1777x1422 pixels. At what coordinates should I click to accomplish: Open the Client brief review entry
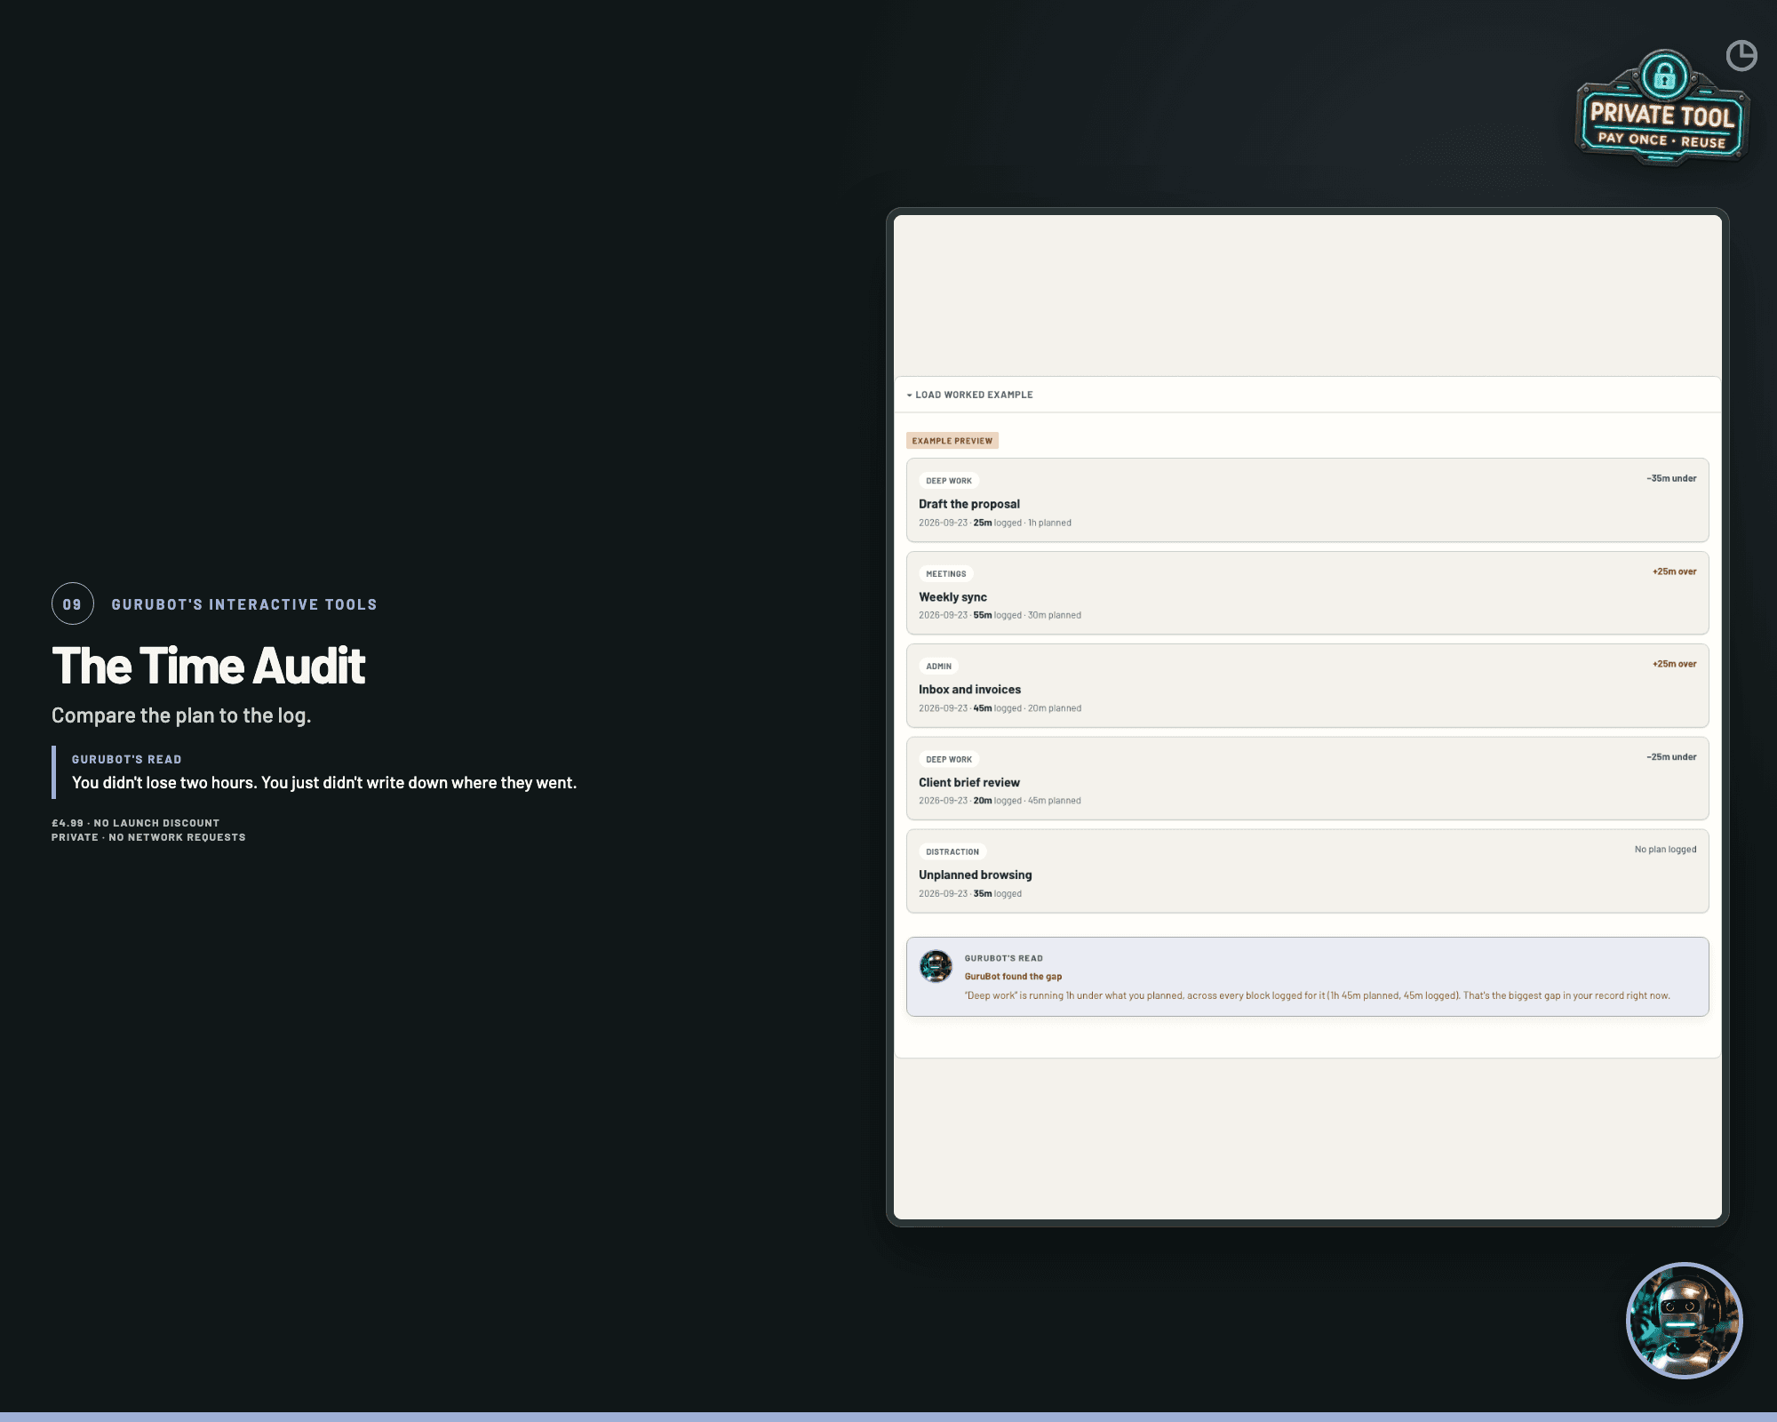tap(1307, 779)
